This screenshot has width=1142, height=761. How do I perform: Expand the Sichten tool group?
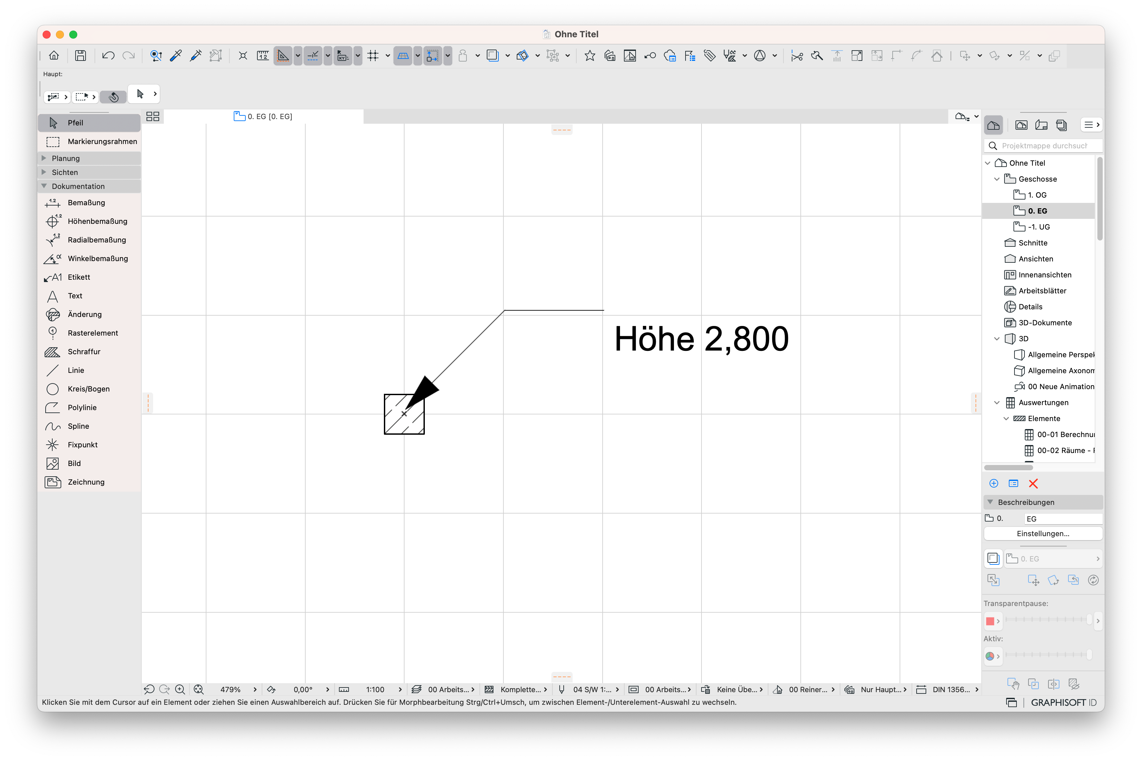coord(44,172)
